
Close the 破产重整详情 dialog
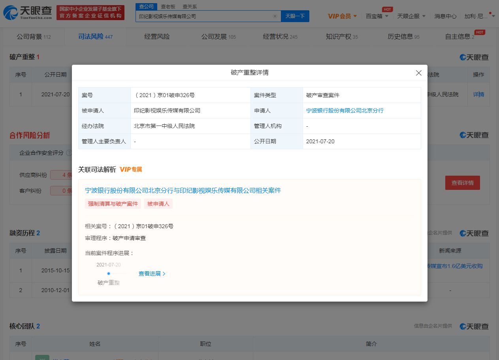[419, 73]
